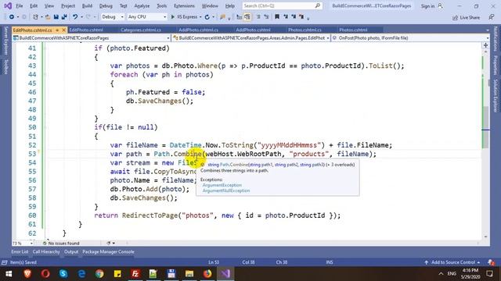Open the Tools menu

point(162,6)
